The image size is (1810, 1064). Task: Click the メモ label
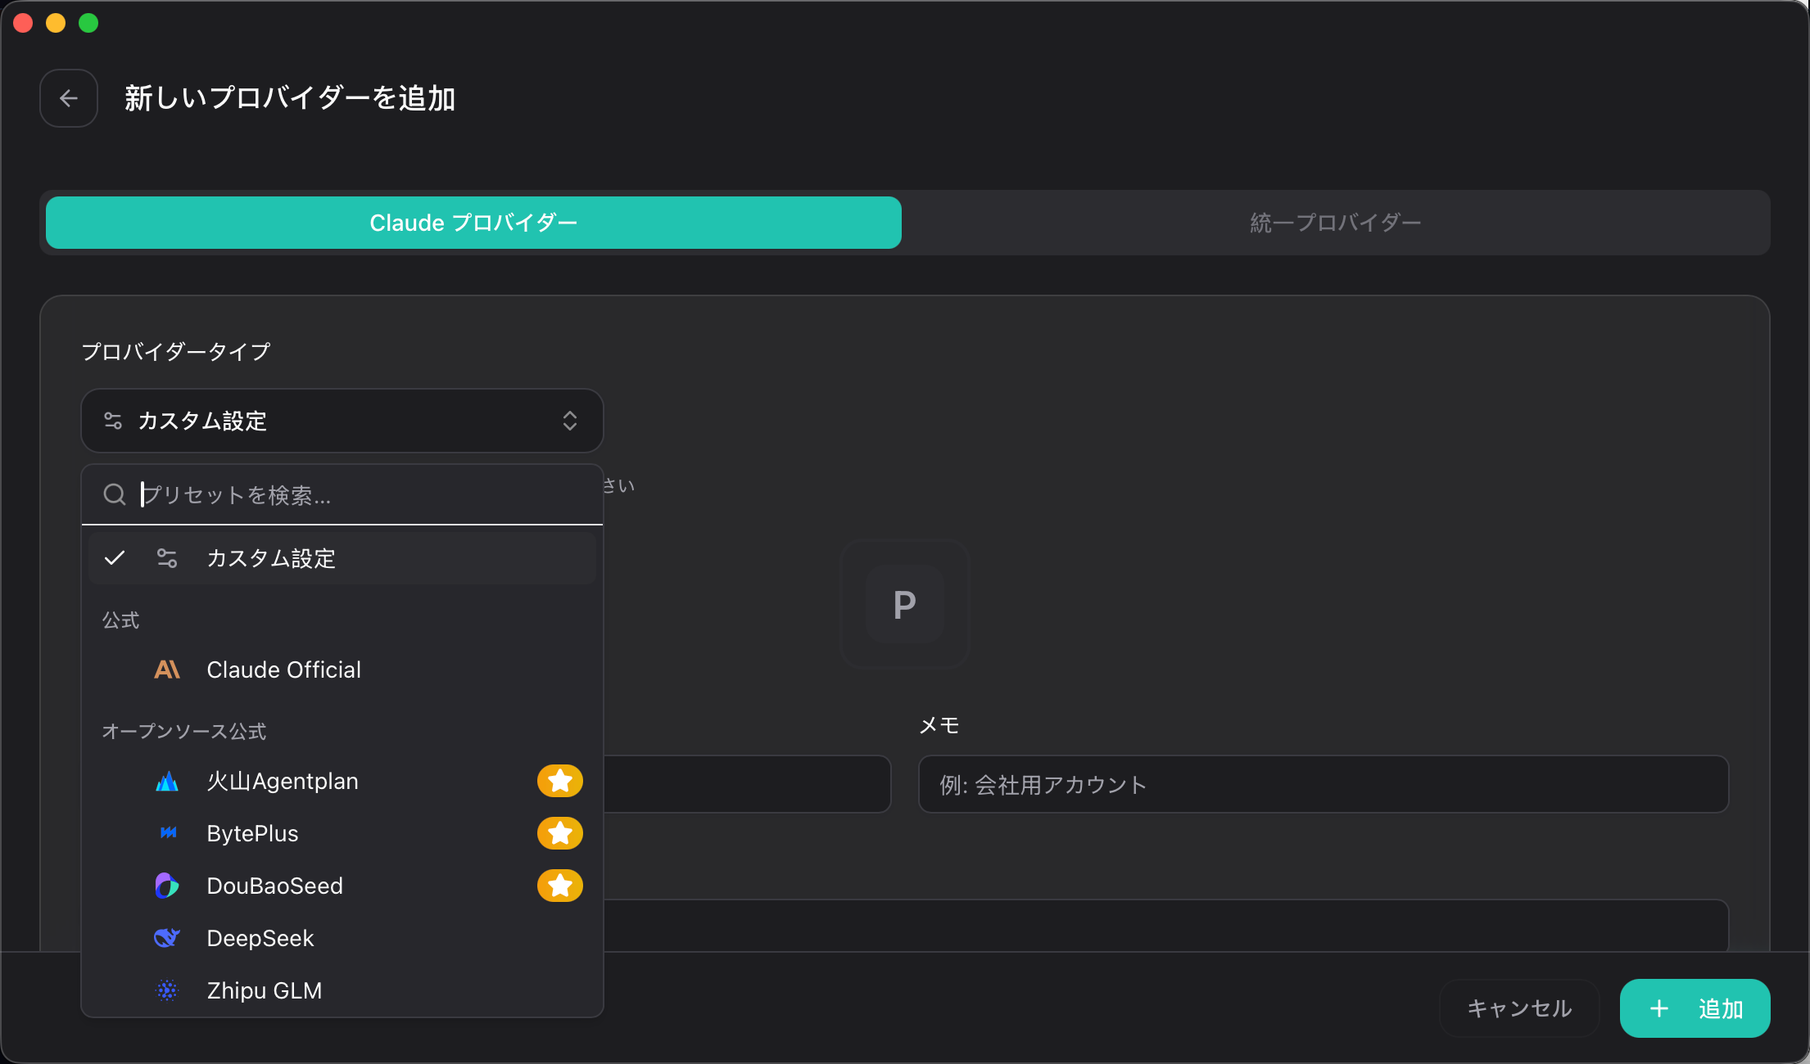click(x=939, y=725)
